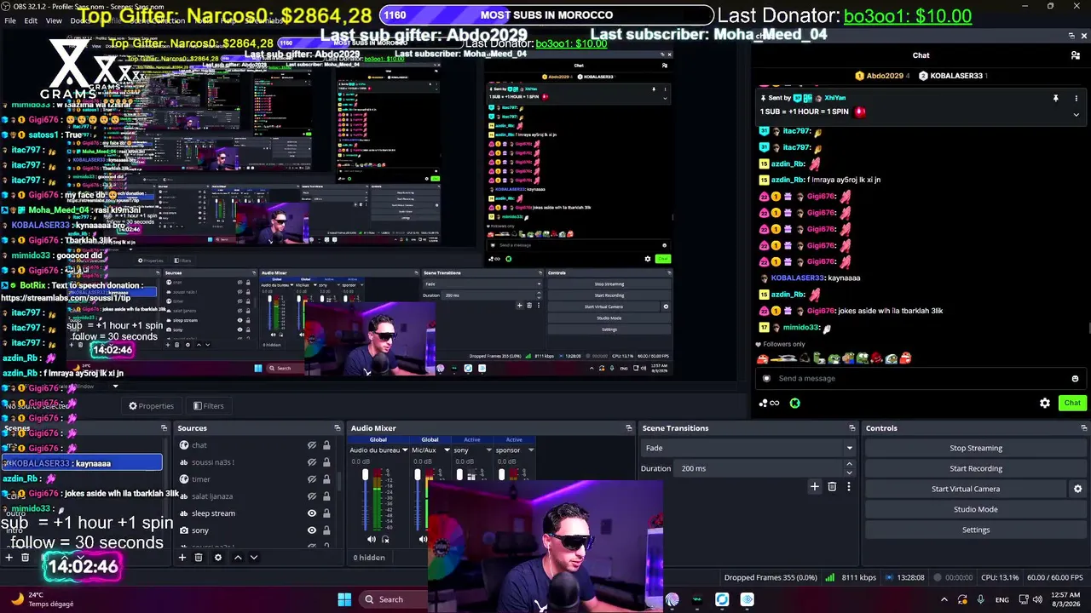
Task: Click the microphone tray icon
Action: click(x=981, y=599)
